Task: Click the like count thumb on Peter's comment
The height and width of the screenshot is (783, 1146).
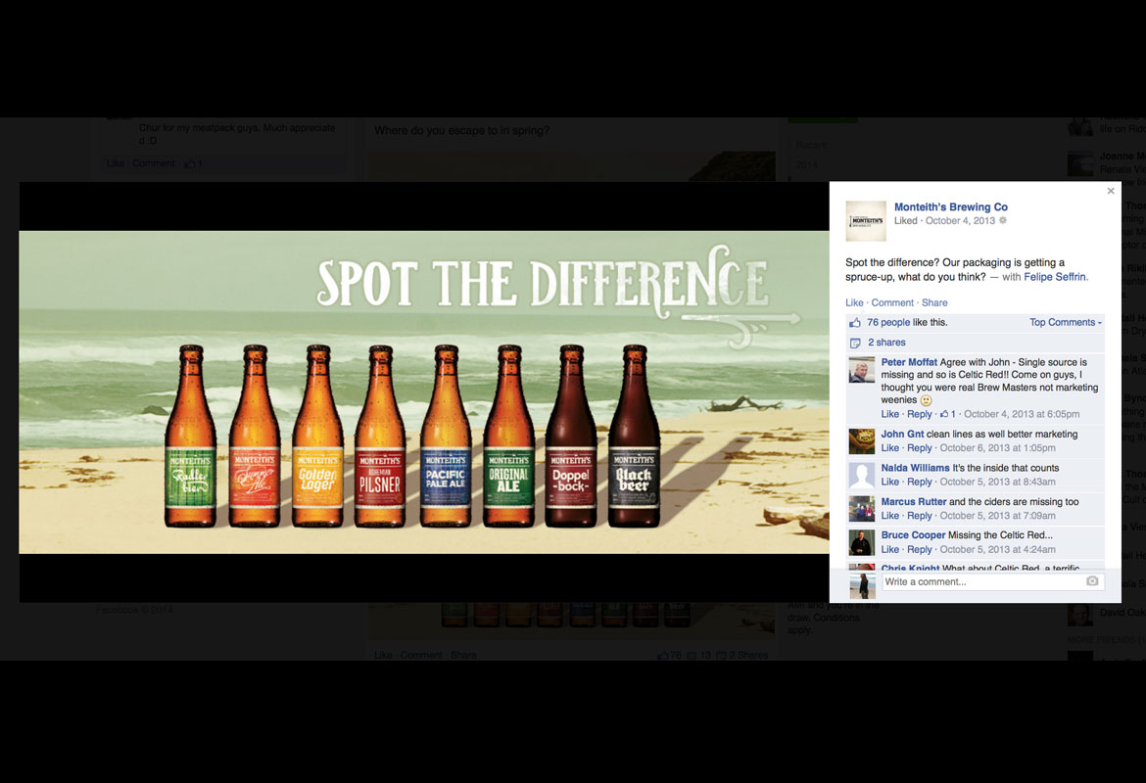Action: [x=945, y=415]
